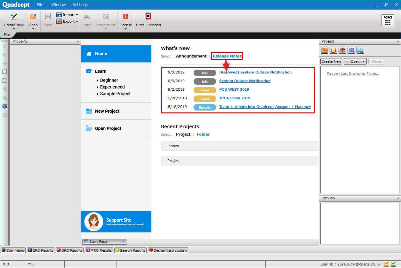This screenshot has height=268, width=401.
Task: Switch Recent Projects to Folder view
Action: point(203,134)
